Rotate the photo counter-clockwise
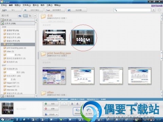 coord(72,104)
